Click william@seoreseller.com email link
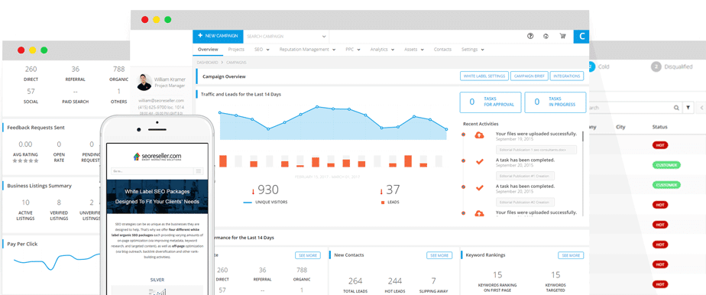 161,100
